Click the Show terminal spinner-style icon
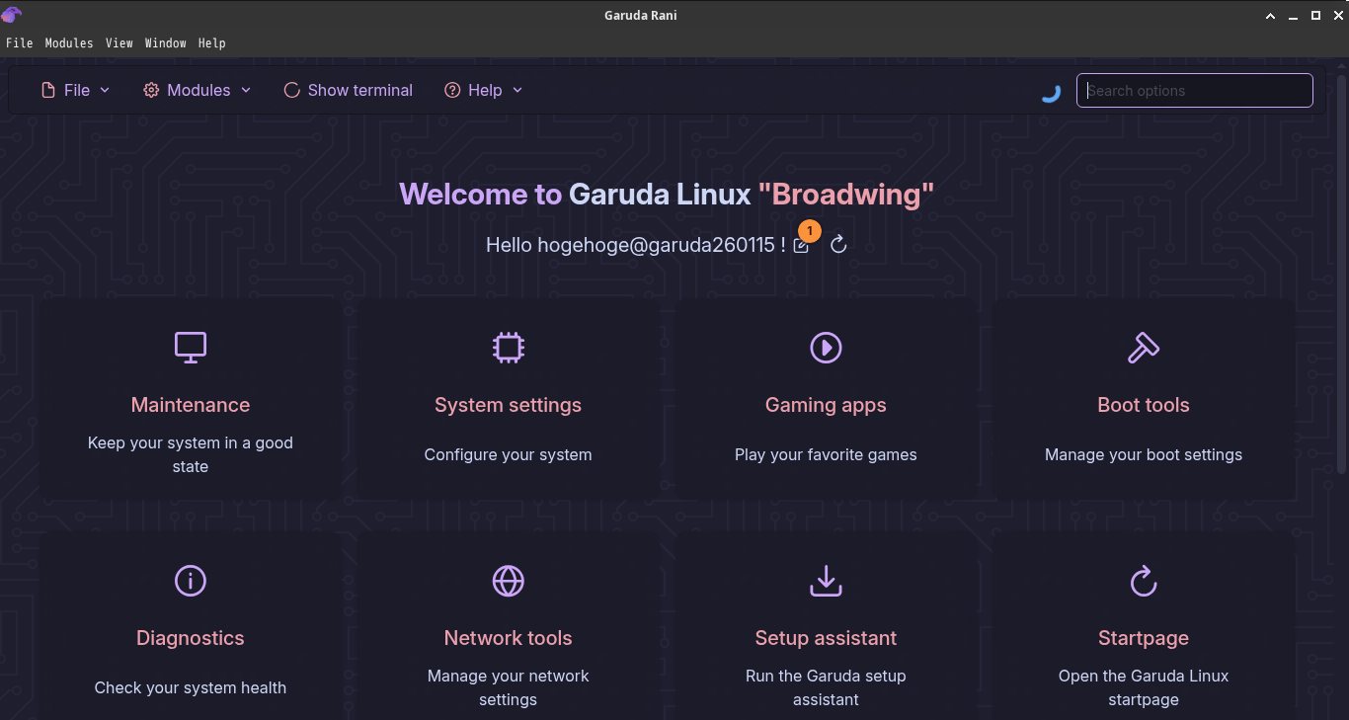 291,90
